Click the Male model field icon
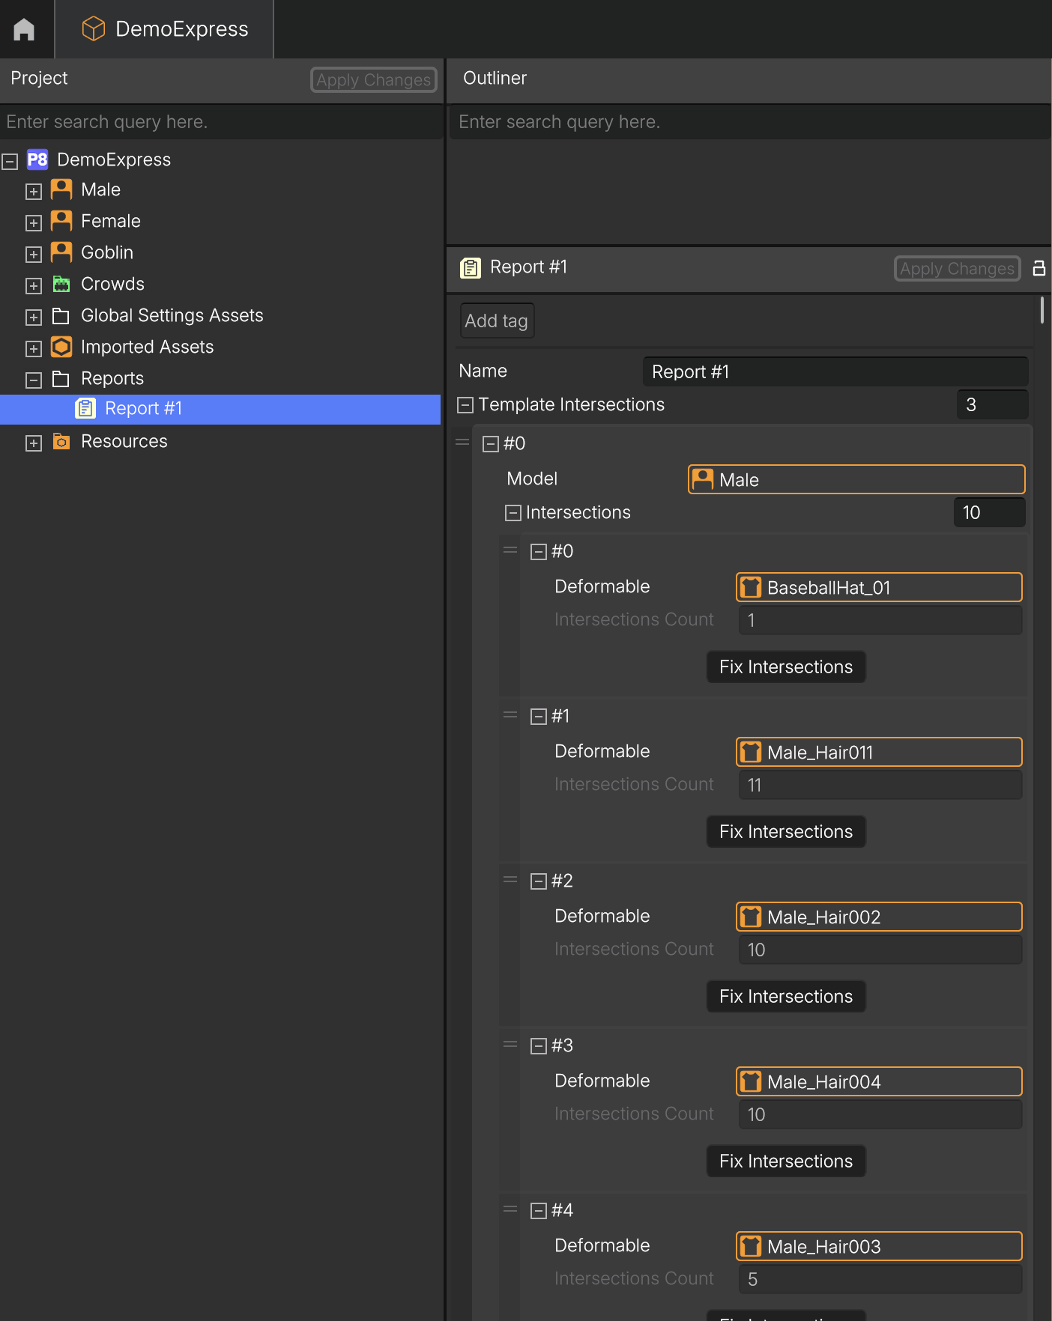 703,479
